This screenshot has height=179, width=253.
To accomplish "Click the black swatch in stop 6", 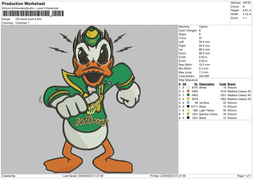I will [x=188, y=106].
